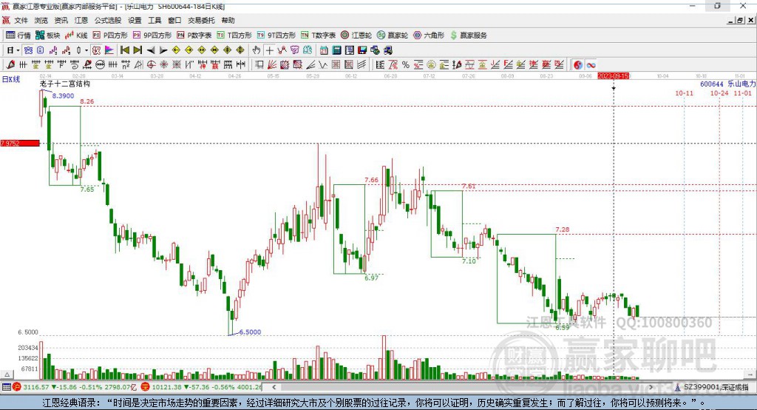This screenshot has height=410, width=757.
Task: Open the 帮助 menu
Action: tap(228, 20)
